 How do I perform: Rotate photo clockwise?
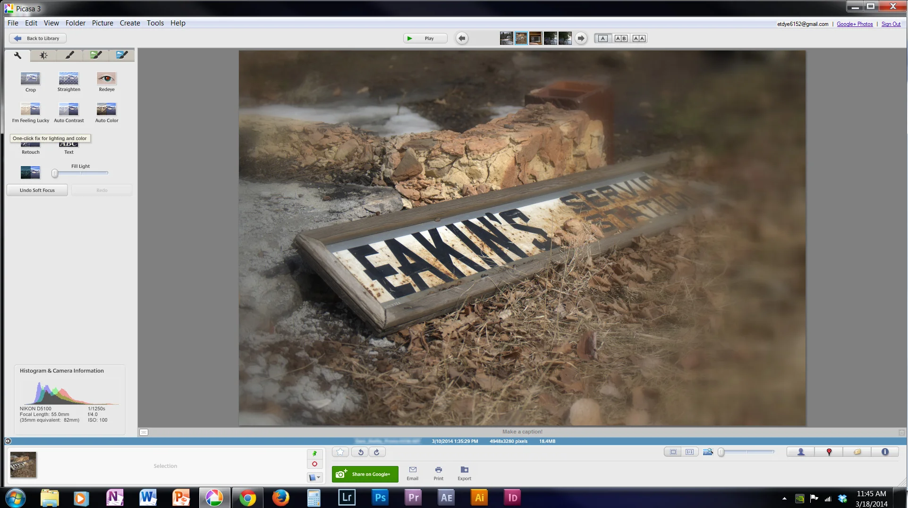377,452
